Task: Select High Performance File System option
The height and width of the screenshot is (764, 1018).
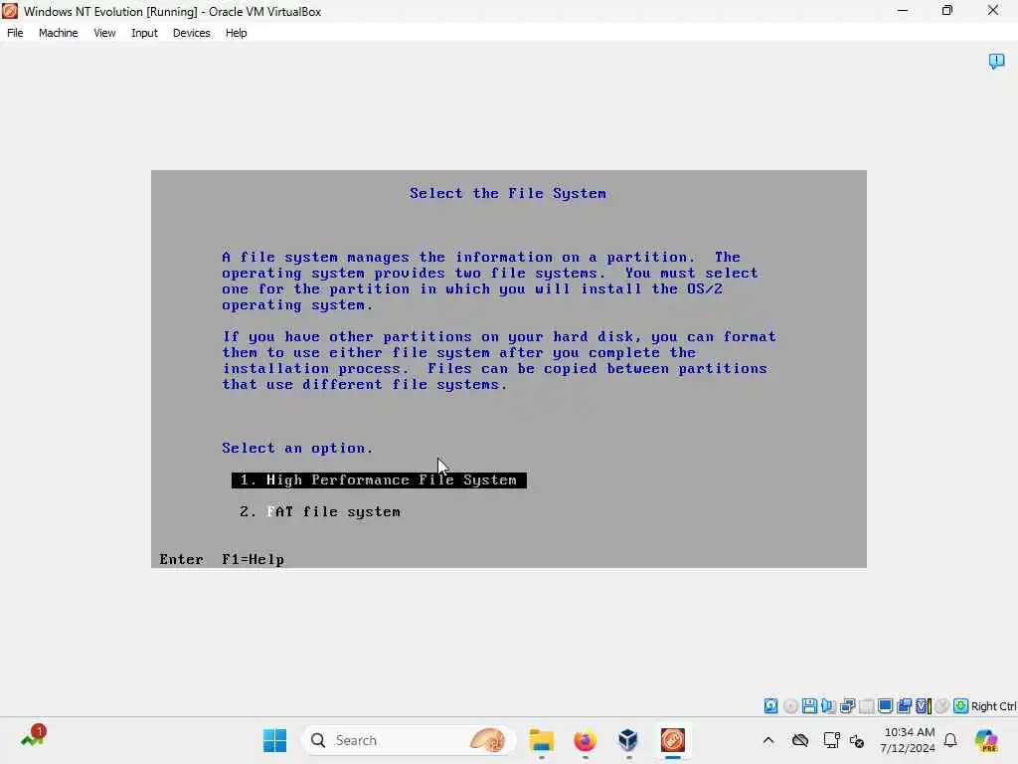Action: pyautogui.click(x=379, y=480)
